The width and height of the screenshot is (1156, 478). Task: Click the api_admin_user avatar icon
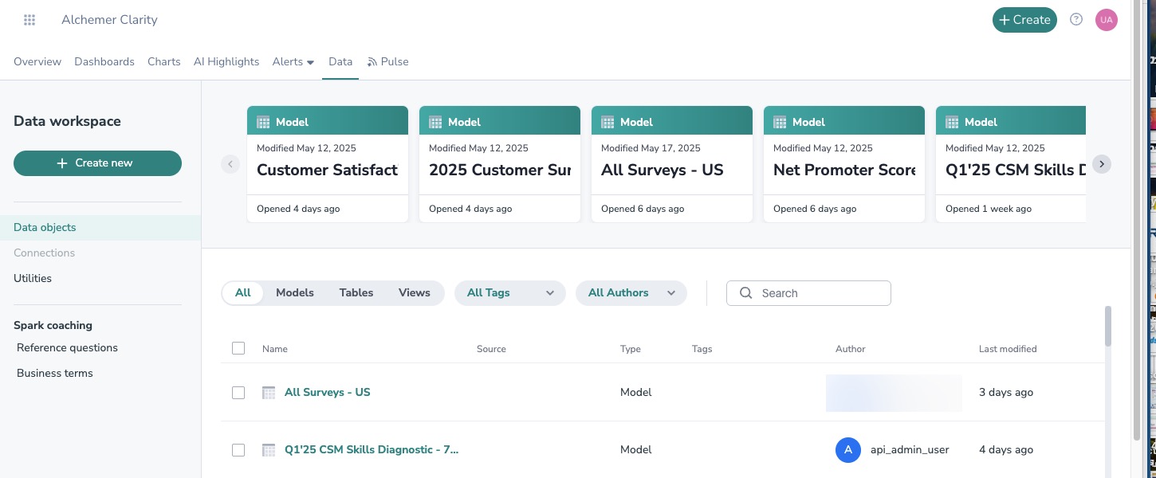click(847, 450)
